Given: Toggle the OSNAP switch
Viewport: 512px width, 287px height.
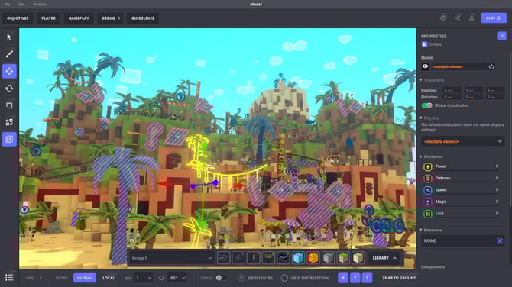Looking at the screenshot, I should (221, 278).
